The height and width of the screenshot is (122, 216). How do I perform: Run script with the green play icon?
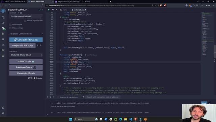[49, 10]
